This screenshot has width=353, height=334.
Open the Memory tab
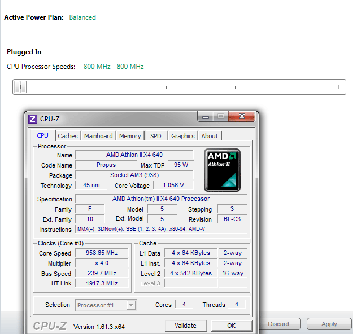[x=130, y=136]
